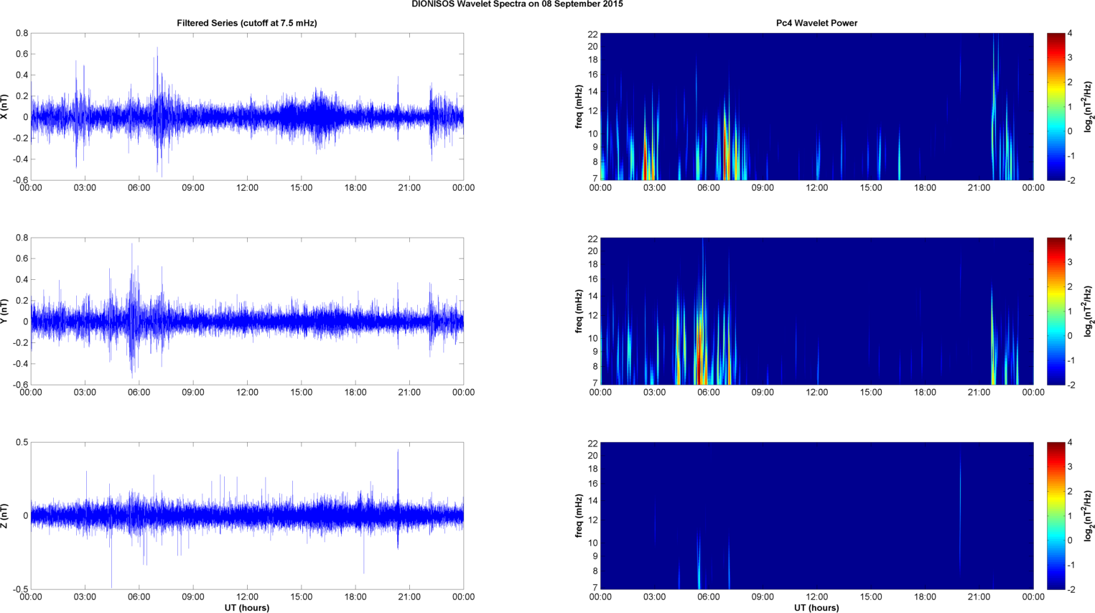The image size is (1095, 613).
Task: Click the '10' frequency tick of the bottom spectrogram
Action: 593,543
